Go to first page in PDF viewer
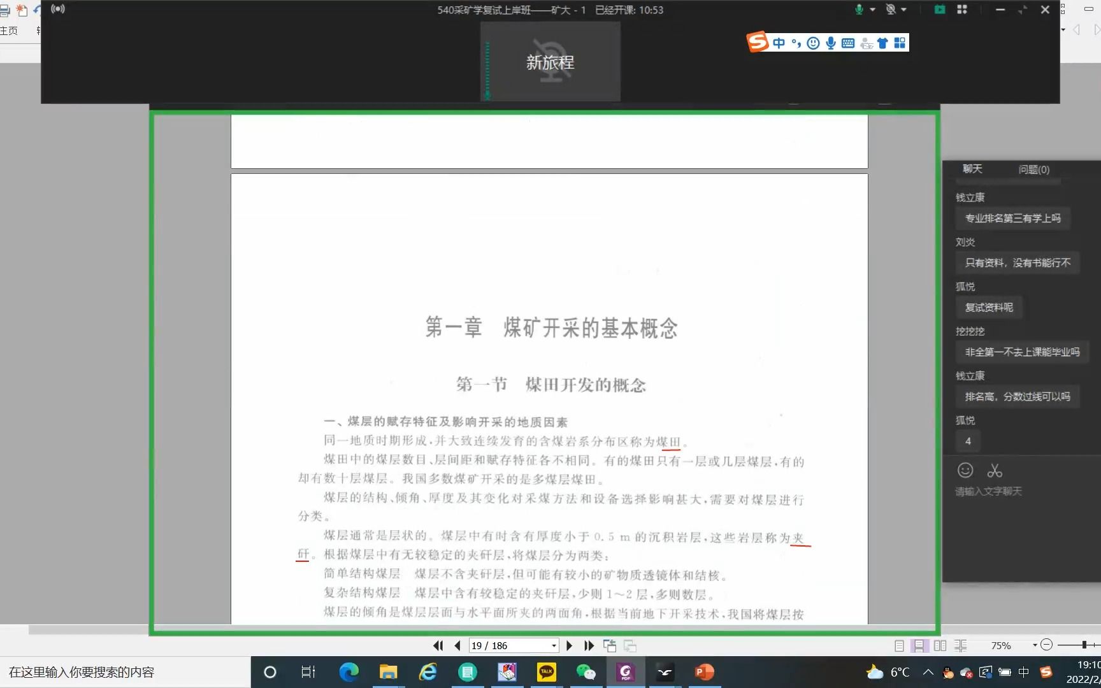This screenshot has width=1101, height=688. tap(438, 645)
